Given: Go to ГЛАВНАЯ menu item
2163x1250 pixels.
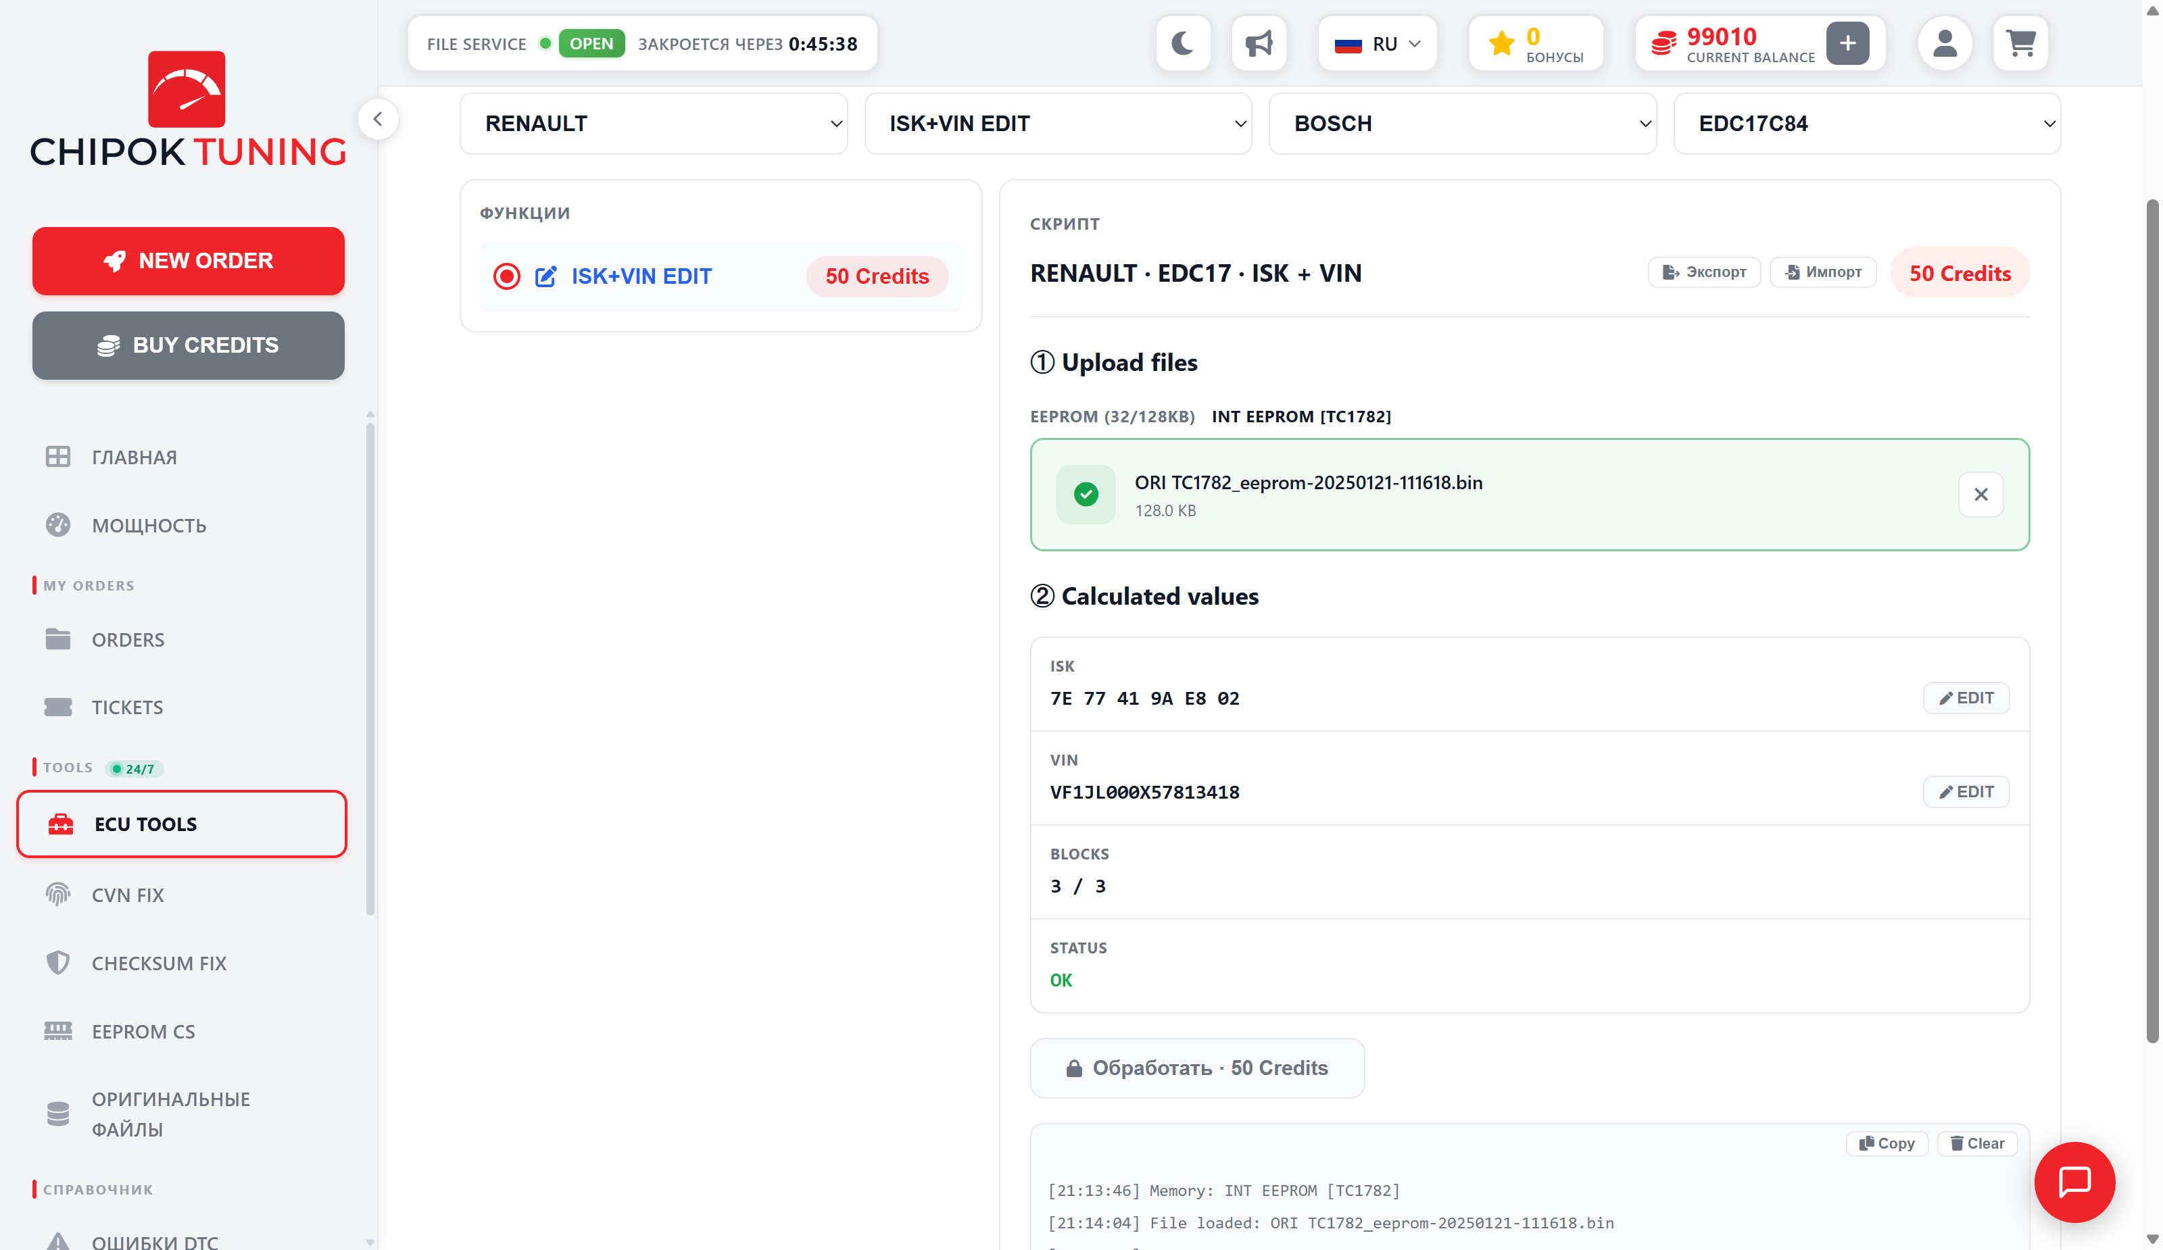Looking at the screenshot, I should 182,457.
